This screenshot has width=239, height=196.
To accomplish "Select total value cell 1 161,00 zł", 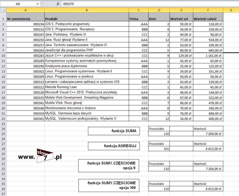I will coord(208,56).
